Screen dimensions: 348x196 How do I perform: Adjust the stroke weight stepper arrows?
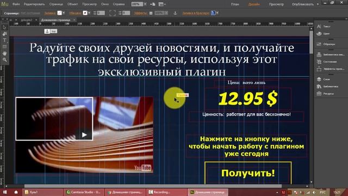coord(95,13)
